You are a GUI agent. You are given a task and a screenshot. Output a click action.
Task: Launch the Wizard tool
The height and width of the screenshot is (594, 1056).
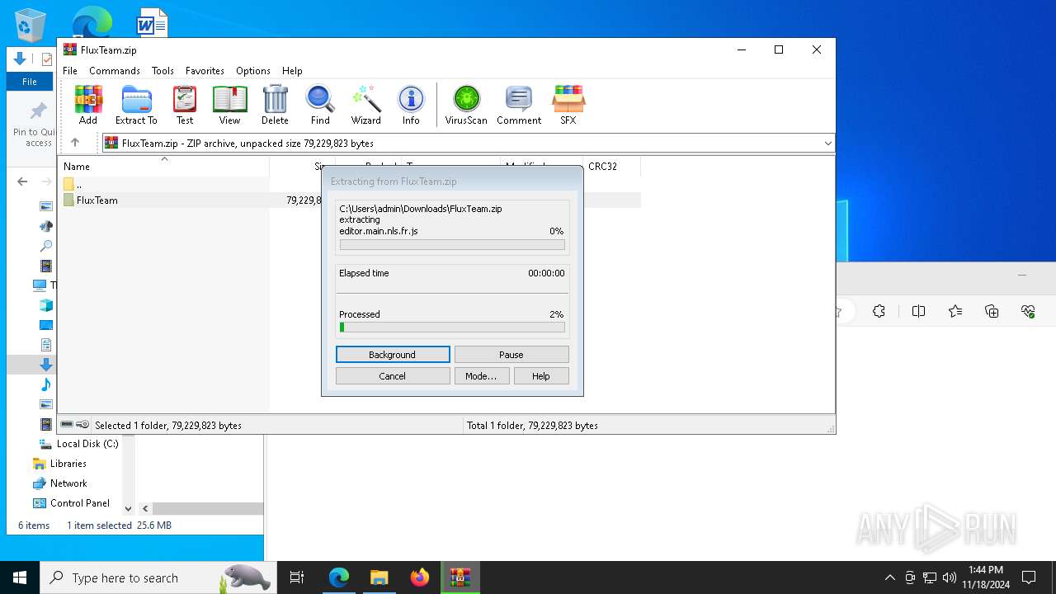pyautogui.click(x=365, y=105)
